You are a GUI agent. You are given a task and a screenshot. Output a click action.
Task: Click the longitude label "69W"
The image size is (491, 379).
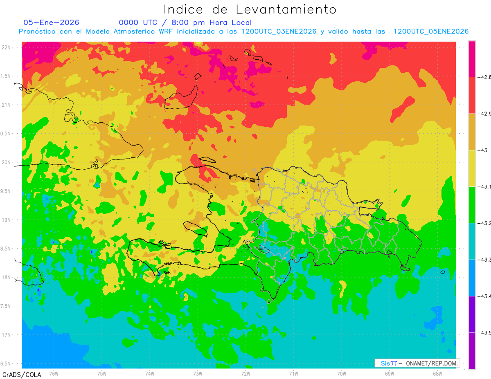pos(390,374)
